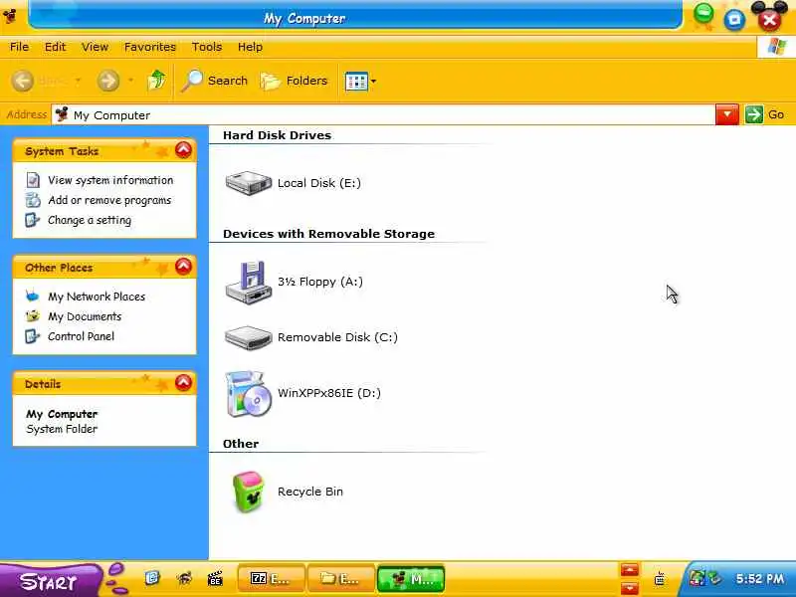Collapse the Details panel

click(x=183, y=383)
